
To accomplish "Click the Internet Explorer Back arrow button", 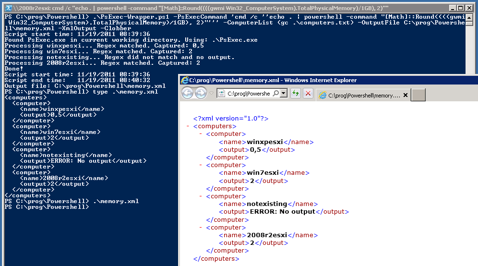I will (x=187, y=93).
